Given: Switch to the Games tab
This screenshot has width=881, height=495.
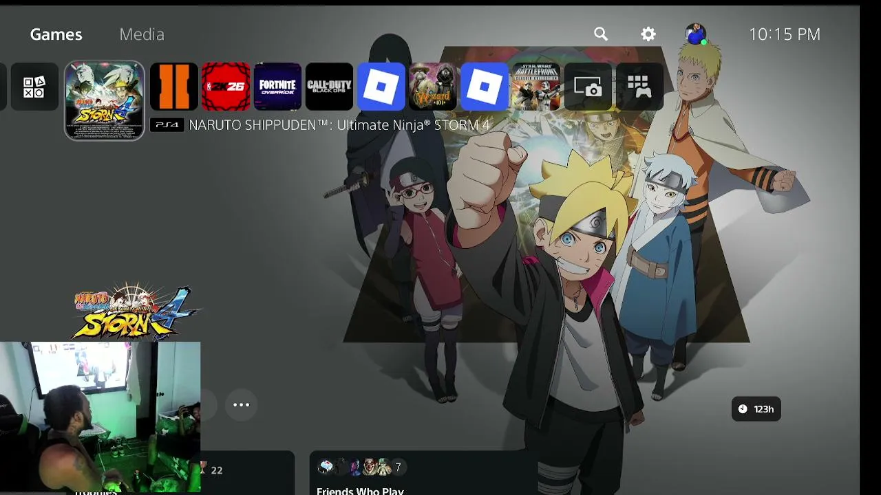Looking at the screenshot, I should [56, 34].
